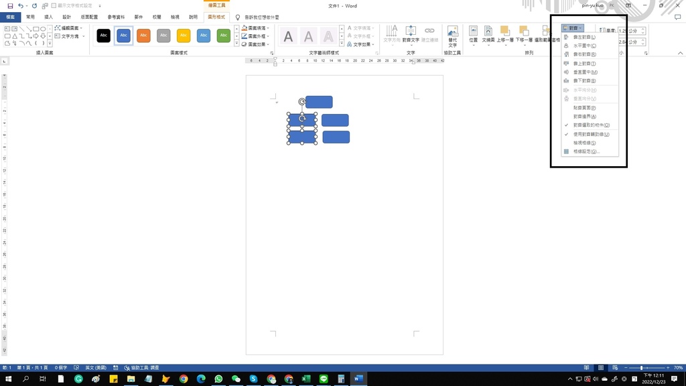Select 對齊邊界 in the align menu

click(590, 117)
